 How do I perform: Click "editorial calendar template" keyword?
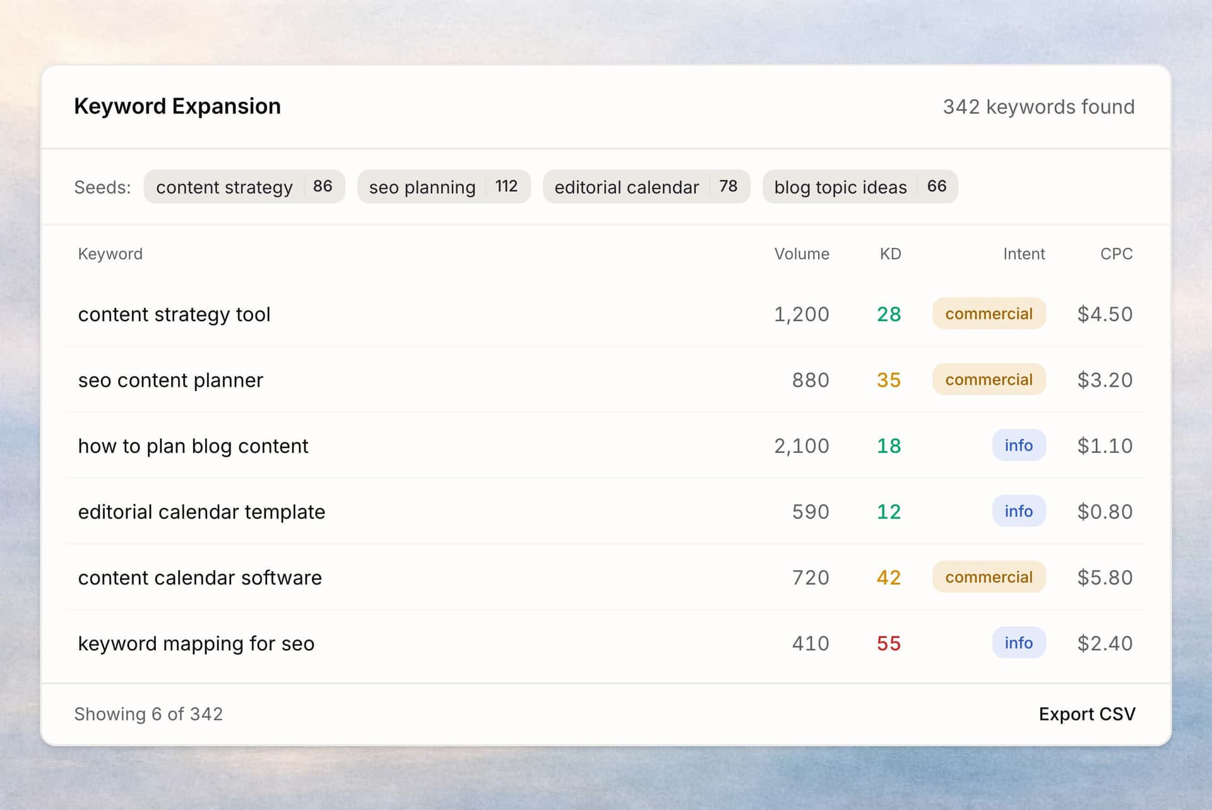click(201, 512)
